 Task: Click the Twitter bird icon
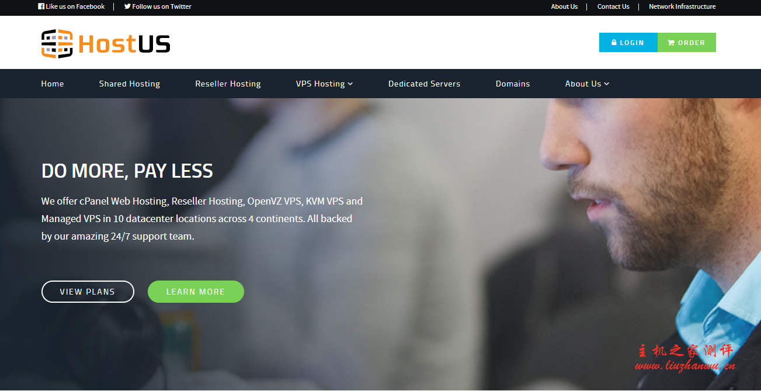127,6
